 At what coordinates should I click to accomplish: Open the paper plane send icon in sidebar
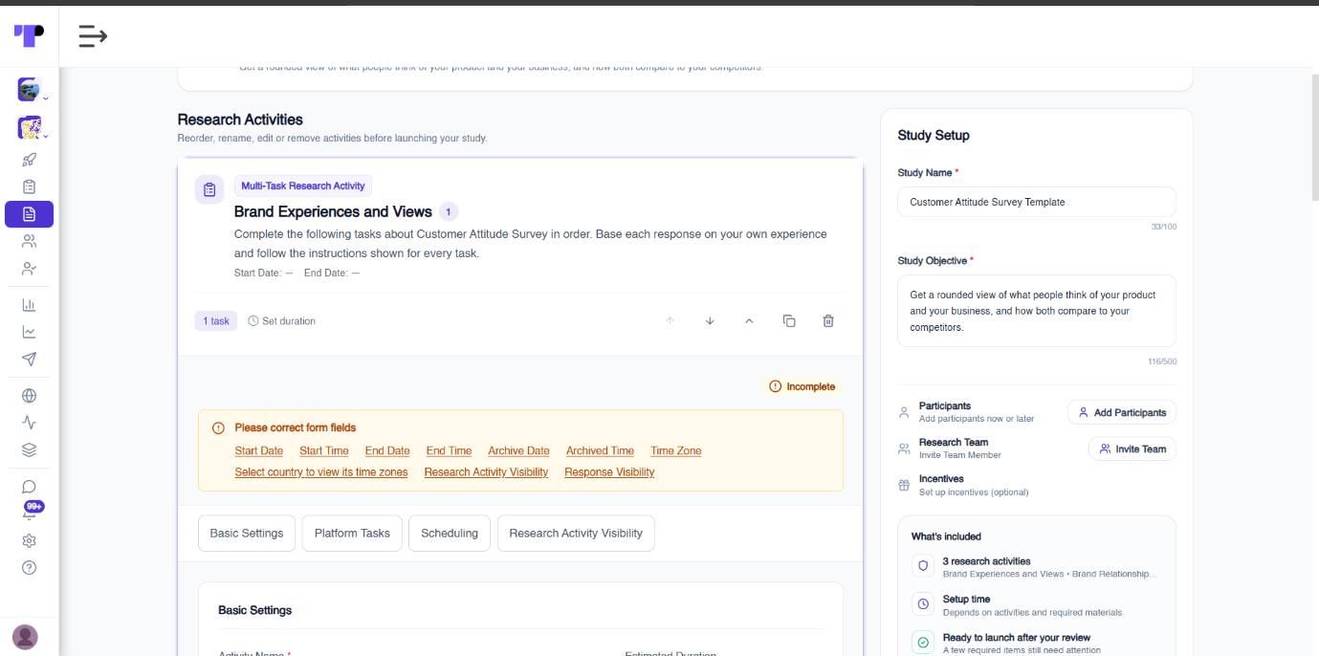coord(29,360)
